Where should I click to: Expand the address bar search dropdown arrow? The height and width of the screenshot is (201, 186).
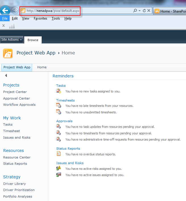pyautogui.click(x=139, y=11)
